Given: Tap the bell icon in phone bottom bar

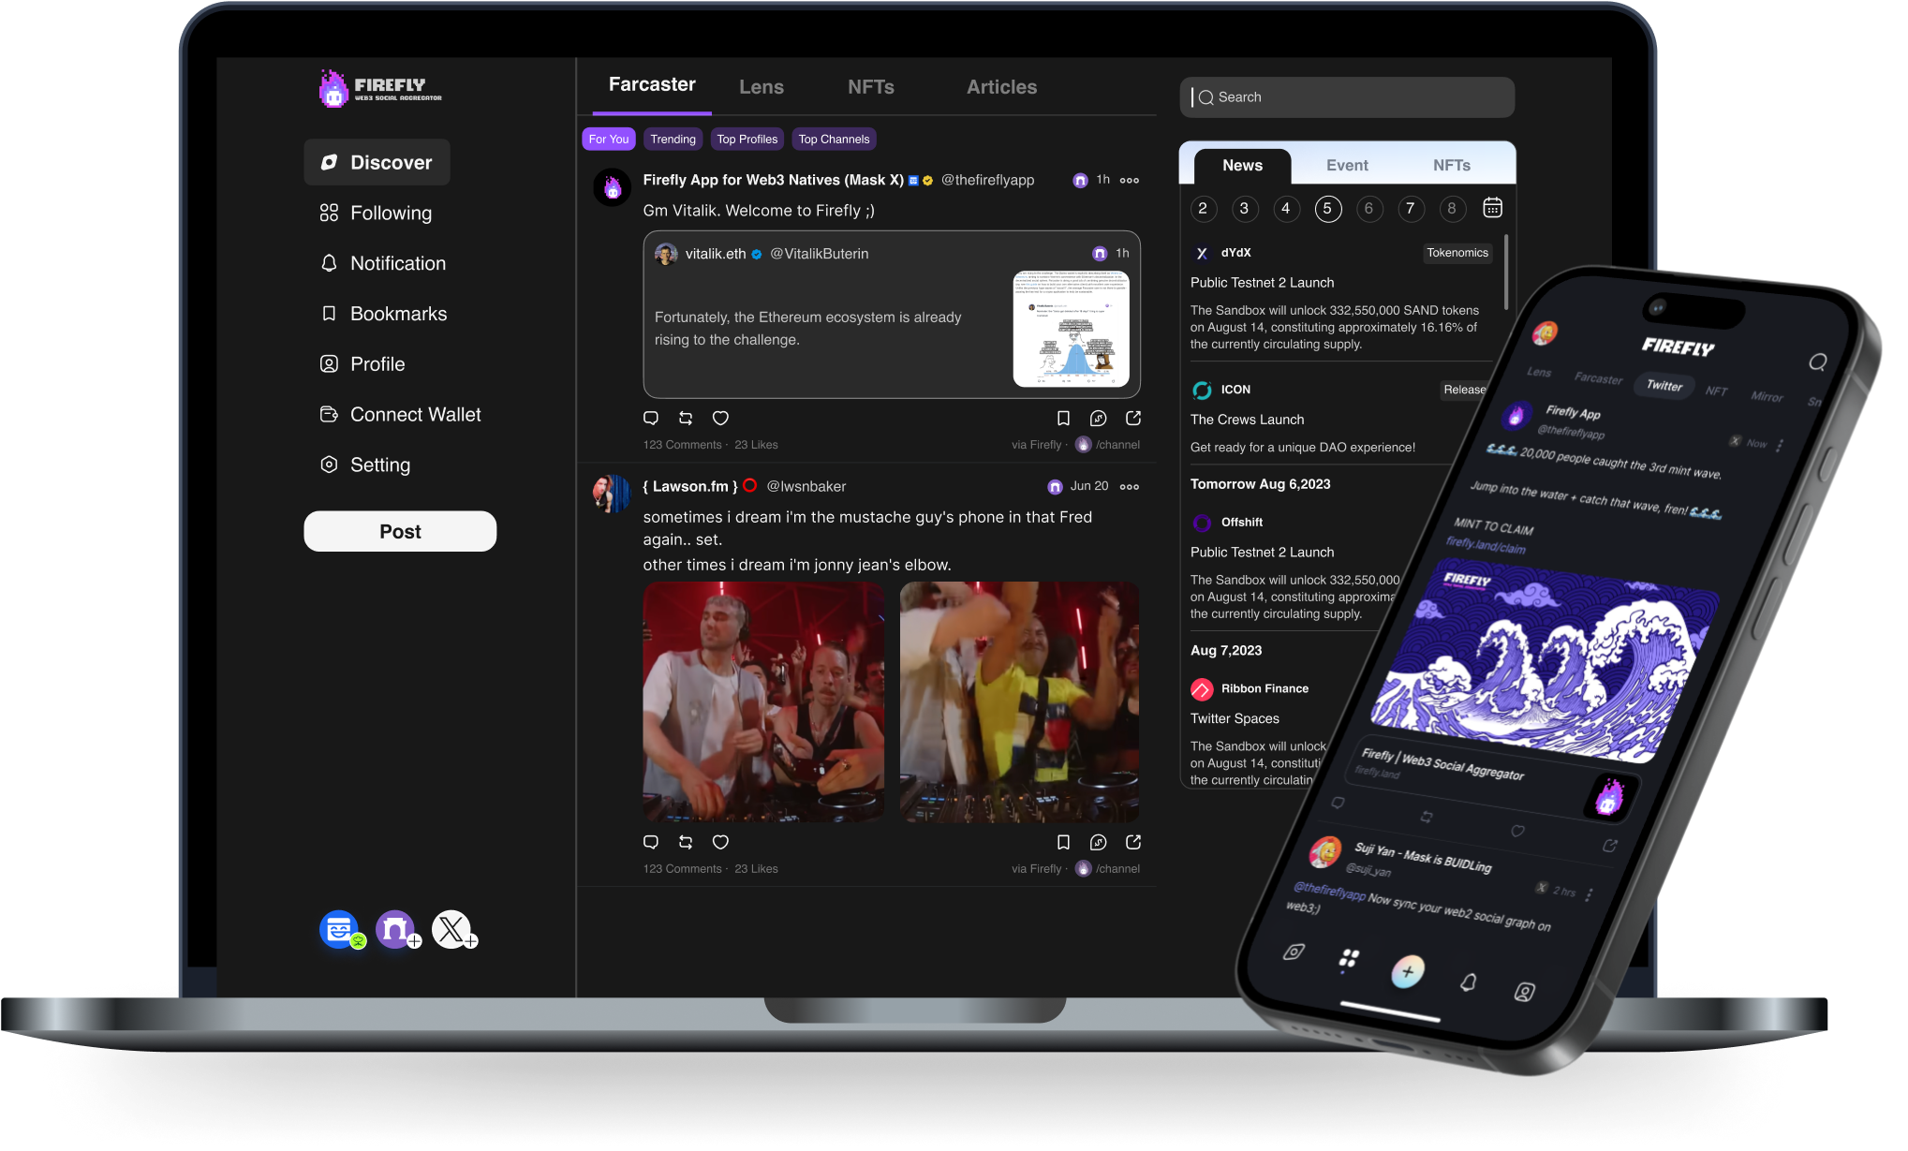Looking at the screenshot, I should [x=1468, y=981].
